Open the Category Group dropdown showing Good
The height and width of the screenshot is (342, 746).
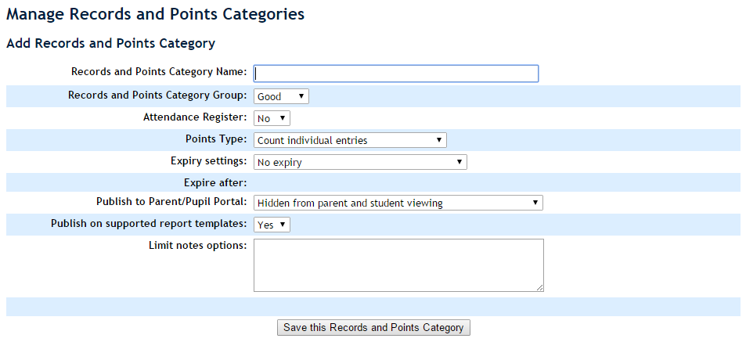[280, 96]
